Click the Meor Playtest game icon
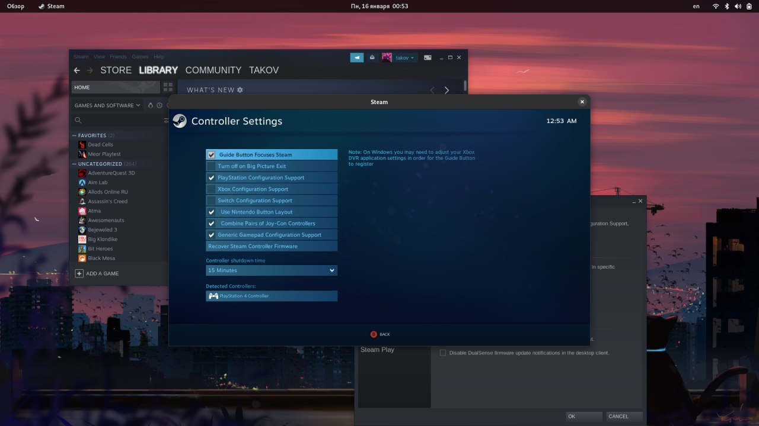This screenshot has width=759, height=426. pos(82,154)
